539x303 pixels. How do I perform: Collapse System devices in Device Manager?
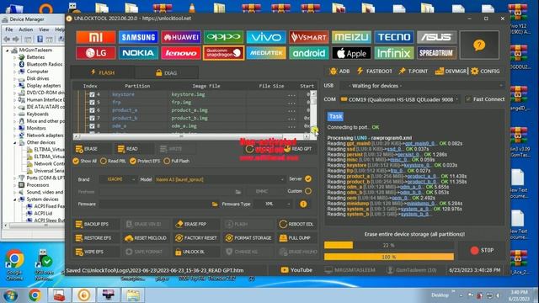[x=15, y=199]
